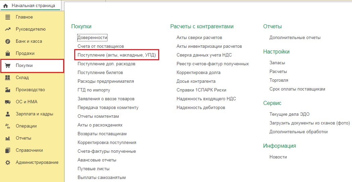Open the Операции section
This screenshot has width=352, height=182.
pos(26,126)
